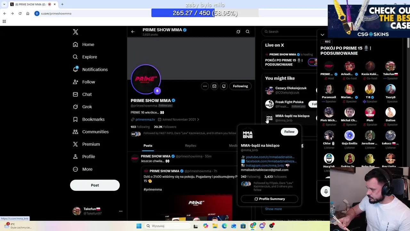This screenshot has height=231, width=410.
Task: Switch to the Replies tab
Action: point(191,146)
